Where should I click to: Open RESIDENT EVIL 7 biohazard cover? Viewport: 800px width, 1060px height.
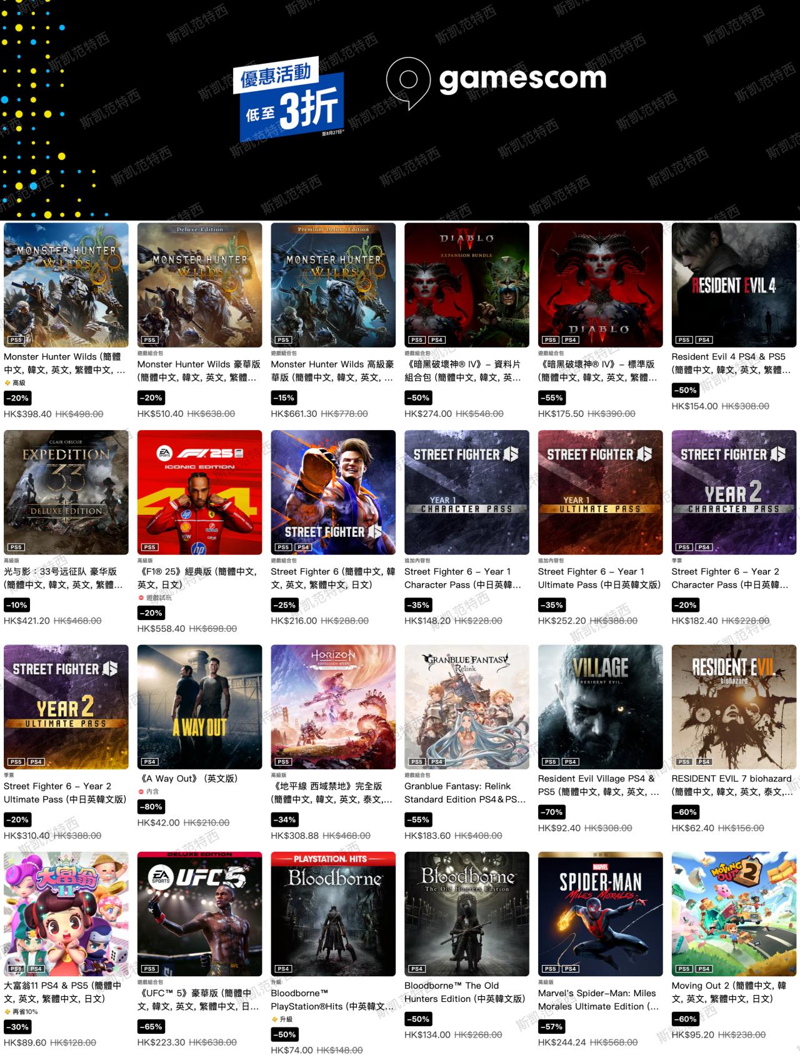(734, 706)
